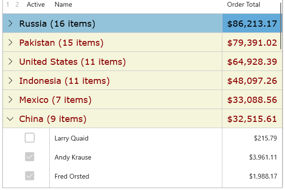Select Pakistan's $79,391.02 total cell
This screenshot has height=190, width=285.
coord(252,42)
